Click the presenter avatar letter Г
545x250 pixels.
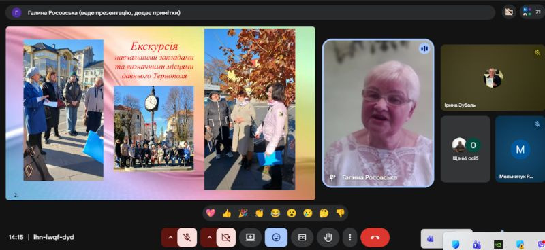click(16, 13)
